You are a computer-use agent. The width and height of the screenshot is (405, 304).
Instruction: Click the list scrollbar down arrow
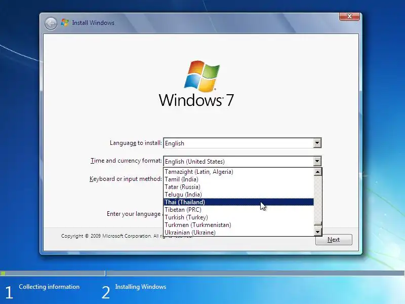[x=318, y=232]
